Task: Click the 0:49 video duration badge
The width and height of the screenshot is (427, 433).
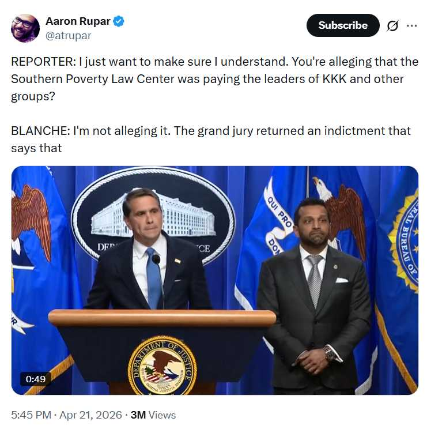Action: click(36, 379)
